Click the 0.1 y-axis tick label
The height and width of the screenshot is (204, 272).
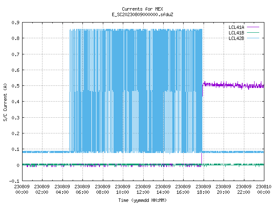pyautogui.click(x=16, y=149)
